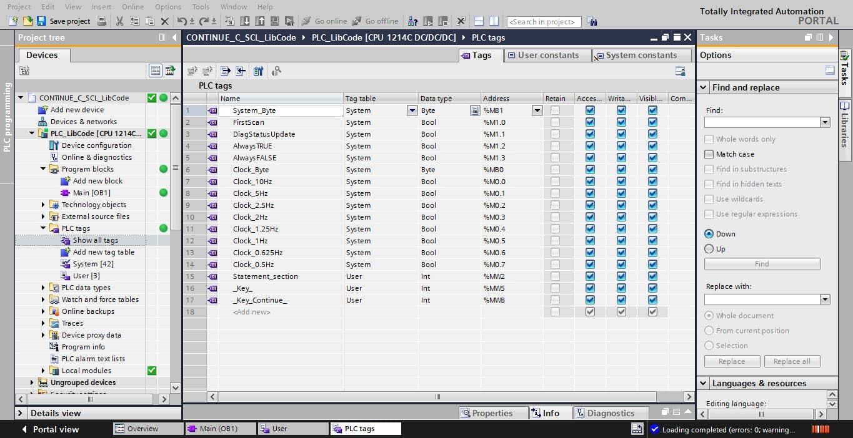The height and width of the screenshot is (438, 853).
Task: Collapse the Find and replace section
Action: 703,88
